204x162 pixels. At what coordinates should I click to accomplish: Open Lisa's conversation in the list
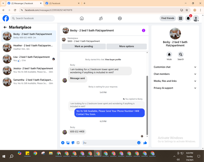[x=29, y=59]
